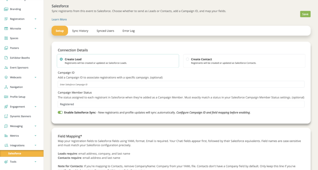Screen dimensions: 318x170
Task: Open Posters in the sidebar
Action: click(14, 48)
